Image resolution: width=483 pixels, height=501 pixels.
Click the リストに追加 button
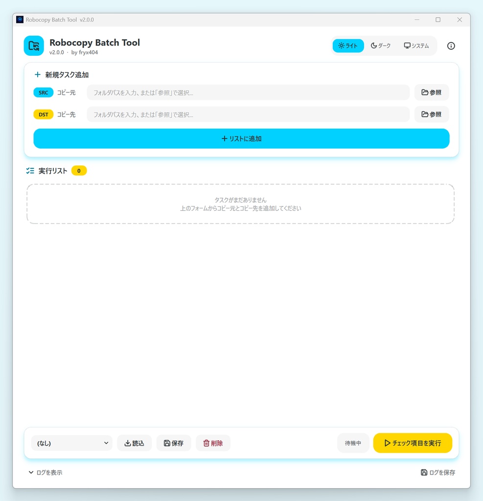[x=241, y=138]
